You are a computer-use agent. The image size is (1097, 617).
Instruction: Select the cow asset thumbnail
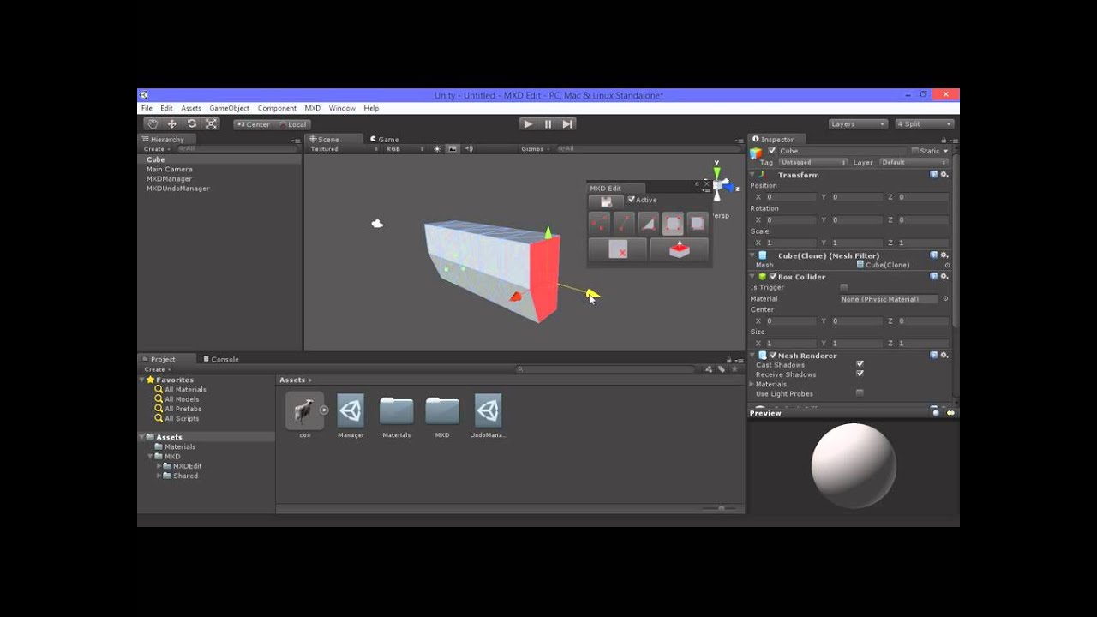click(x=304, y=410)
